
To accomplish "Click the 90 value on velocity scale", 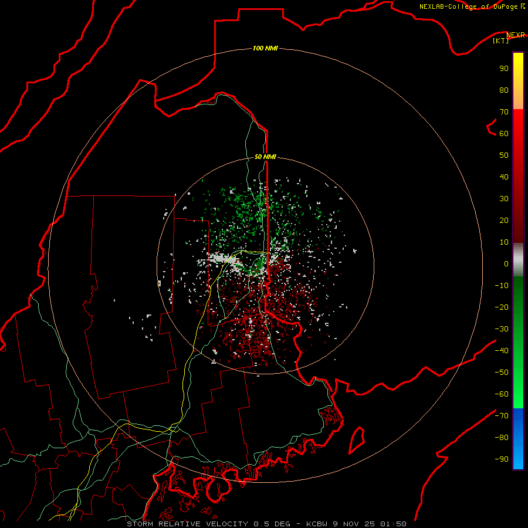I will [504, 69].
